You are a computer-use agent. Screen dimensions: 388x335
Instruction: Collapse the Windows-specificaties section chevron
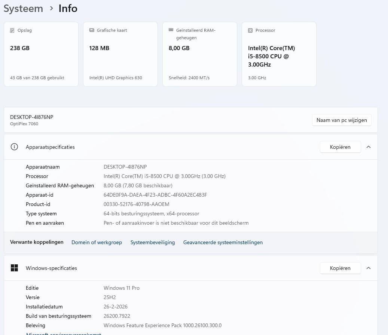coord(369,268)
